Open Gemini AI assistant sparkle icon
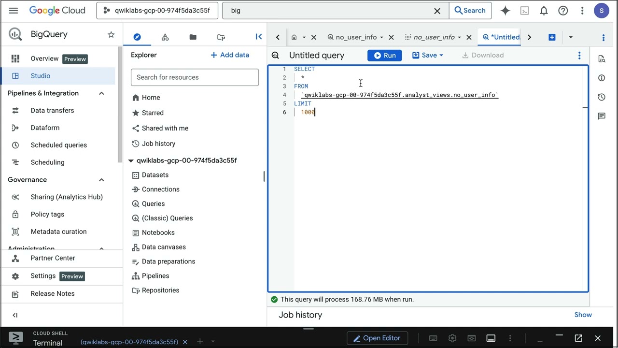The height and width of the screenshot is (348, 618). [x=505, y=10]
